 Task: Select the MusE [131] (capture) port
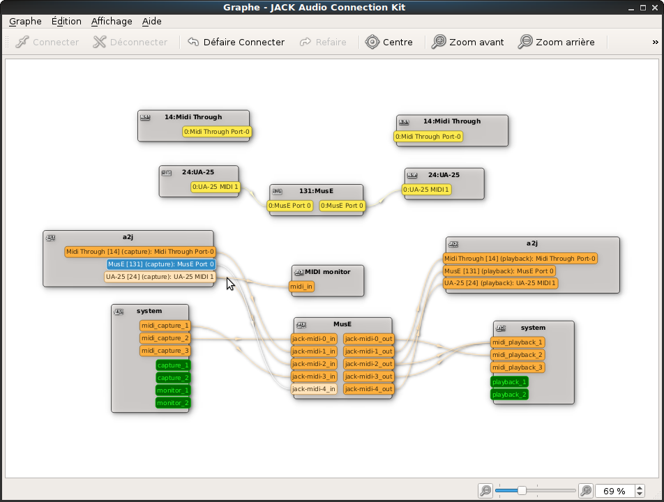click(x=161, y=264)
